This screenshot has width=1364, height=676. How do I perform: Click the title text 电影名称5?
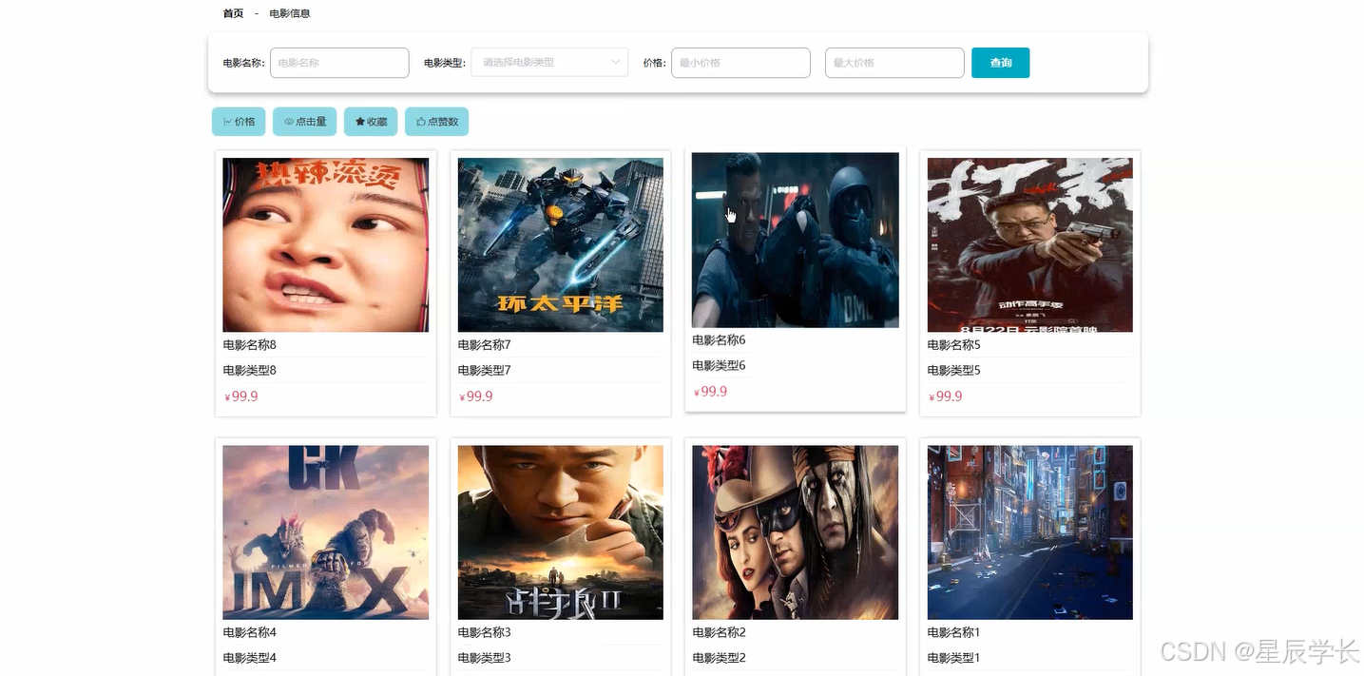(954, 345)
